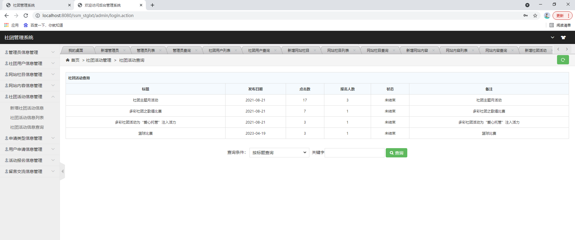
Task: Expand 活动报名信息管理 menu
Action: point(30,160)
